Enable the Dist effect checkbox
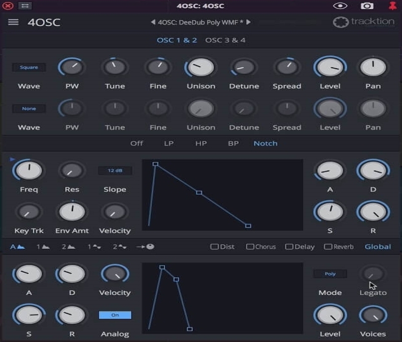 click(215, 247)
